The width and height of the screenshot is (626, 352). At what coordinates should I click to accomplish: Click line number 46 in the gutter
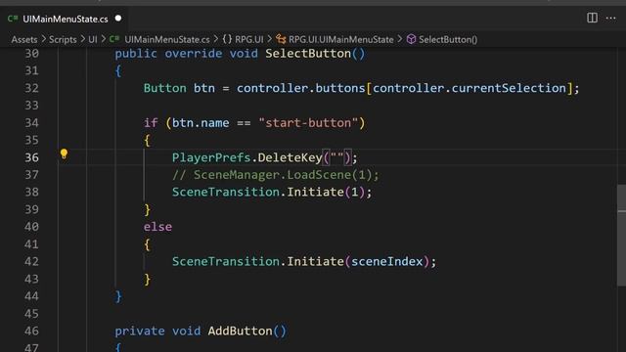tap(32, 330)
